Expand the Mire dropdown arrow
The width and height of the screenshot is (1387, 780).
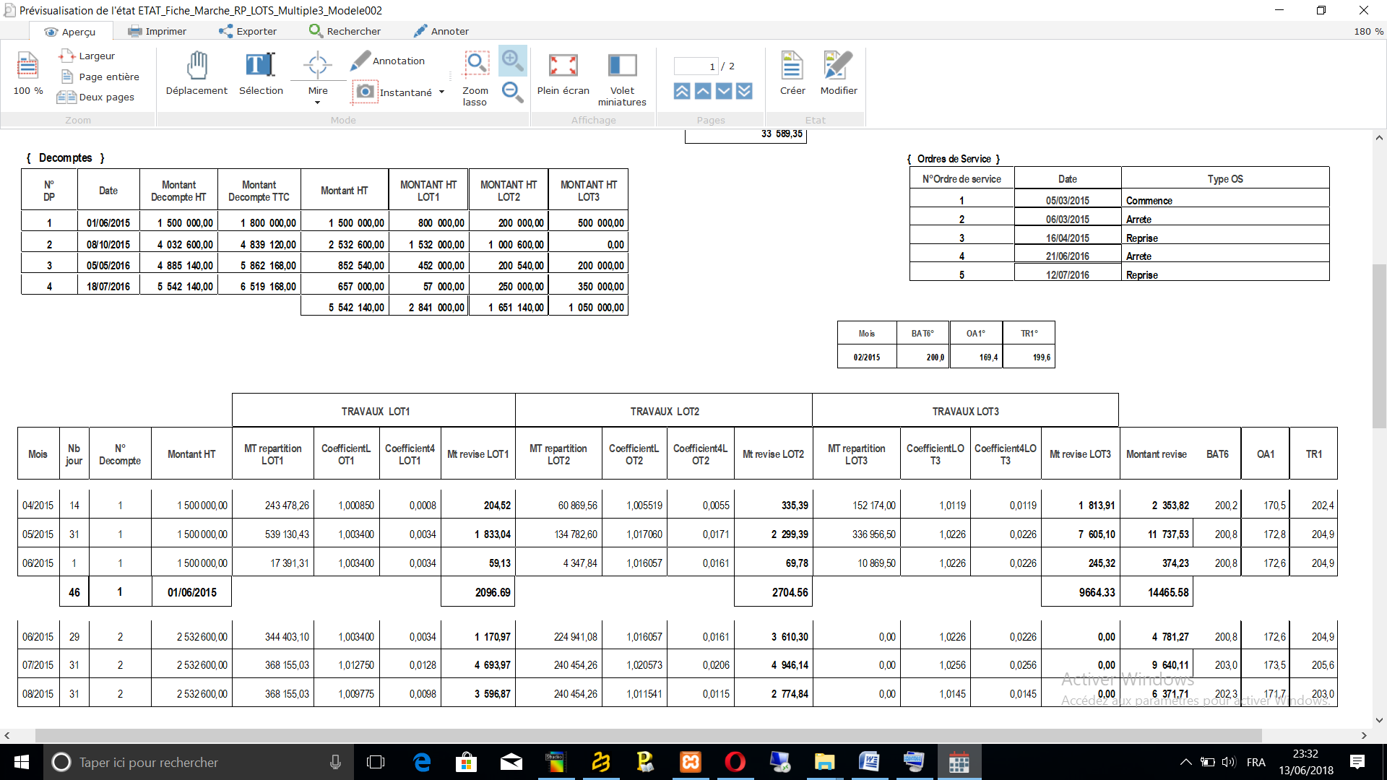pyautogui.click(x=317, y=103)
